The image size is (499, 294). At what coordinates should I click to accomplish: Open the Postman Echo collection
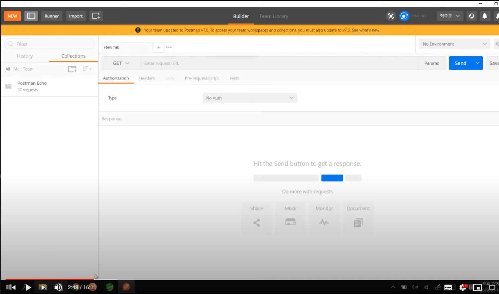(x=49, y=86)
